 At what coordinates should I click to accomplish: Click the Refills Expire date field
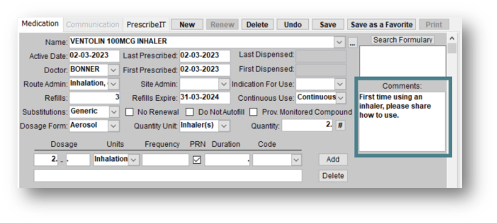(205, 97)
